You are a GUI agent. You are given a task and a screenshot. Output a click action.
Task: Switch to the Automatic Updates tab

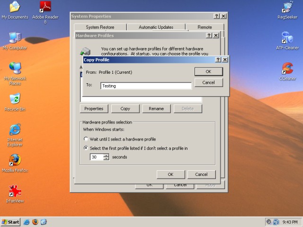click(156, 27)
